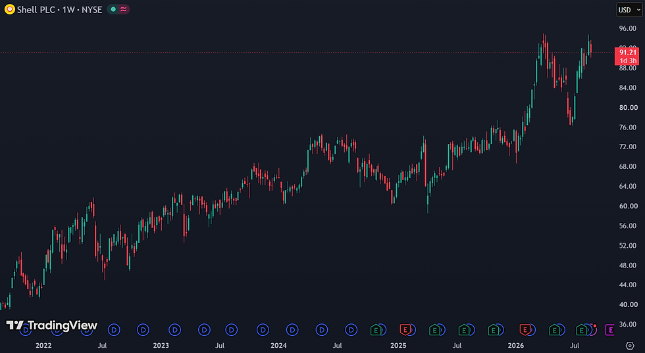
Task: Open the Shell PLC symbol title
Action: [x=60, y=9]
